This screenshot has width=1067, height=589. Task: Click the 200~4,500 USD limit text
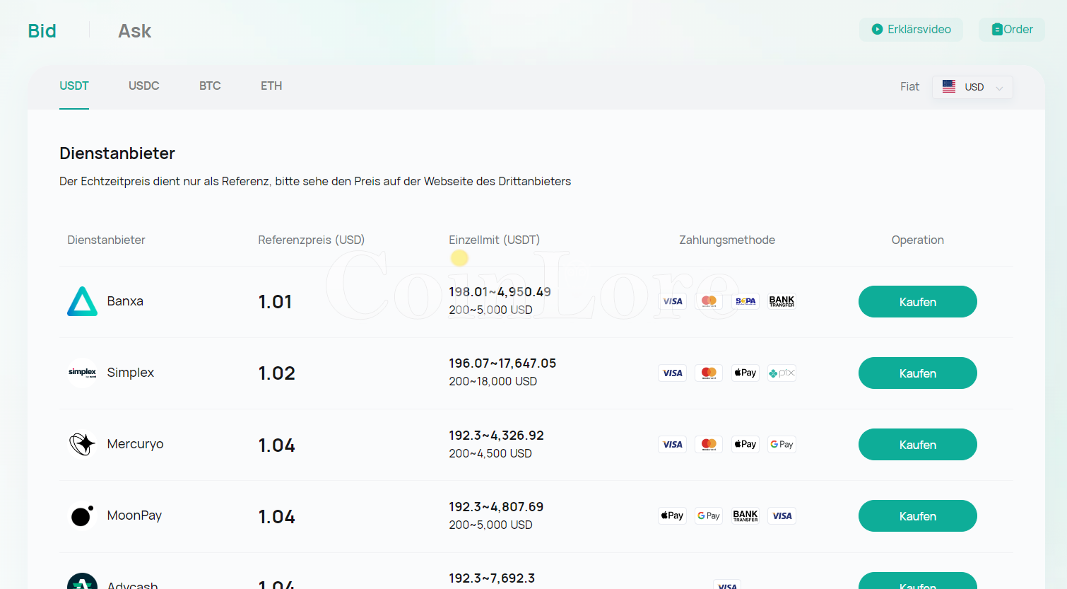point(490,454)
